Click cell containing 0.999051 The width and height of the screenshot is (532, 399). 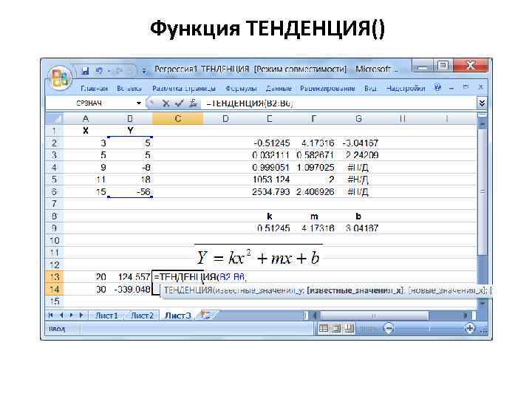[270, 168]
